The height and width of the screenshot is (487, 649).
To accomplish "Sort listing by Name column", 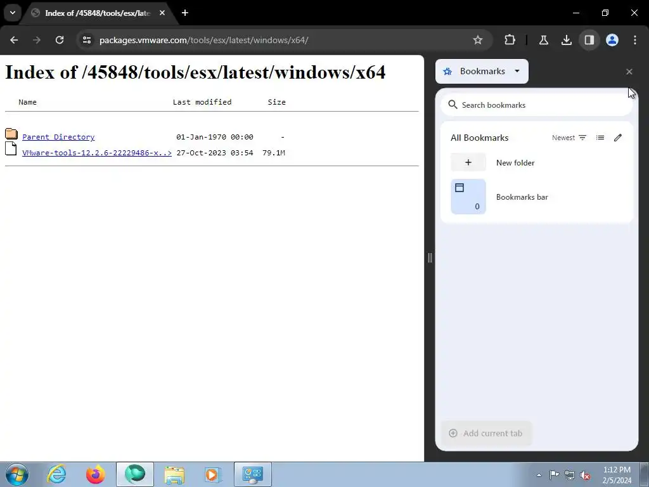I will pos(27,102).
